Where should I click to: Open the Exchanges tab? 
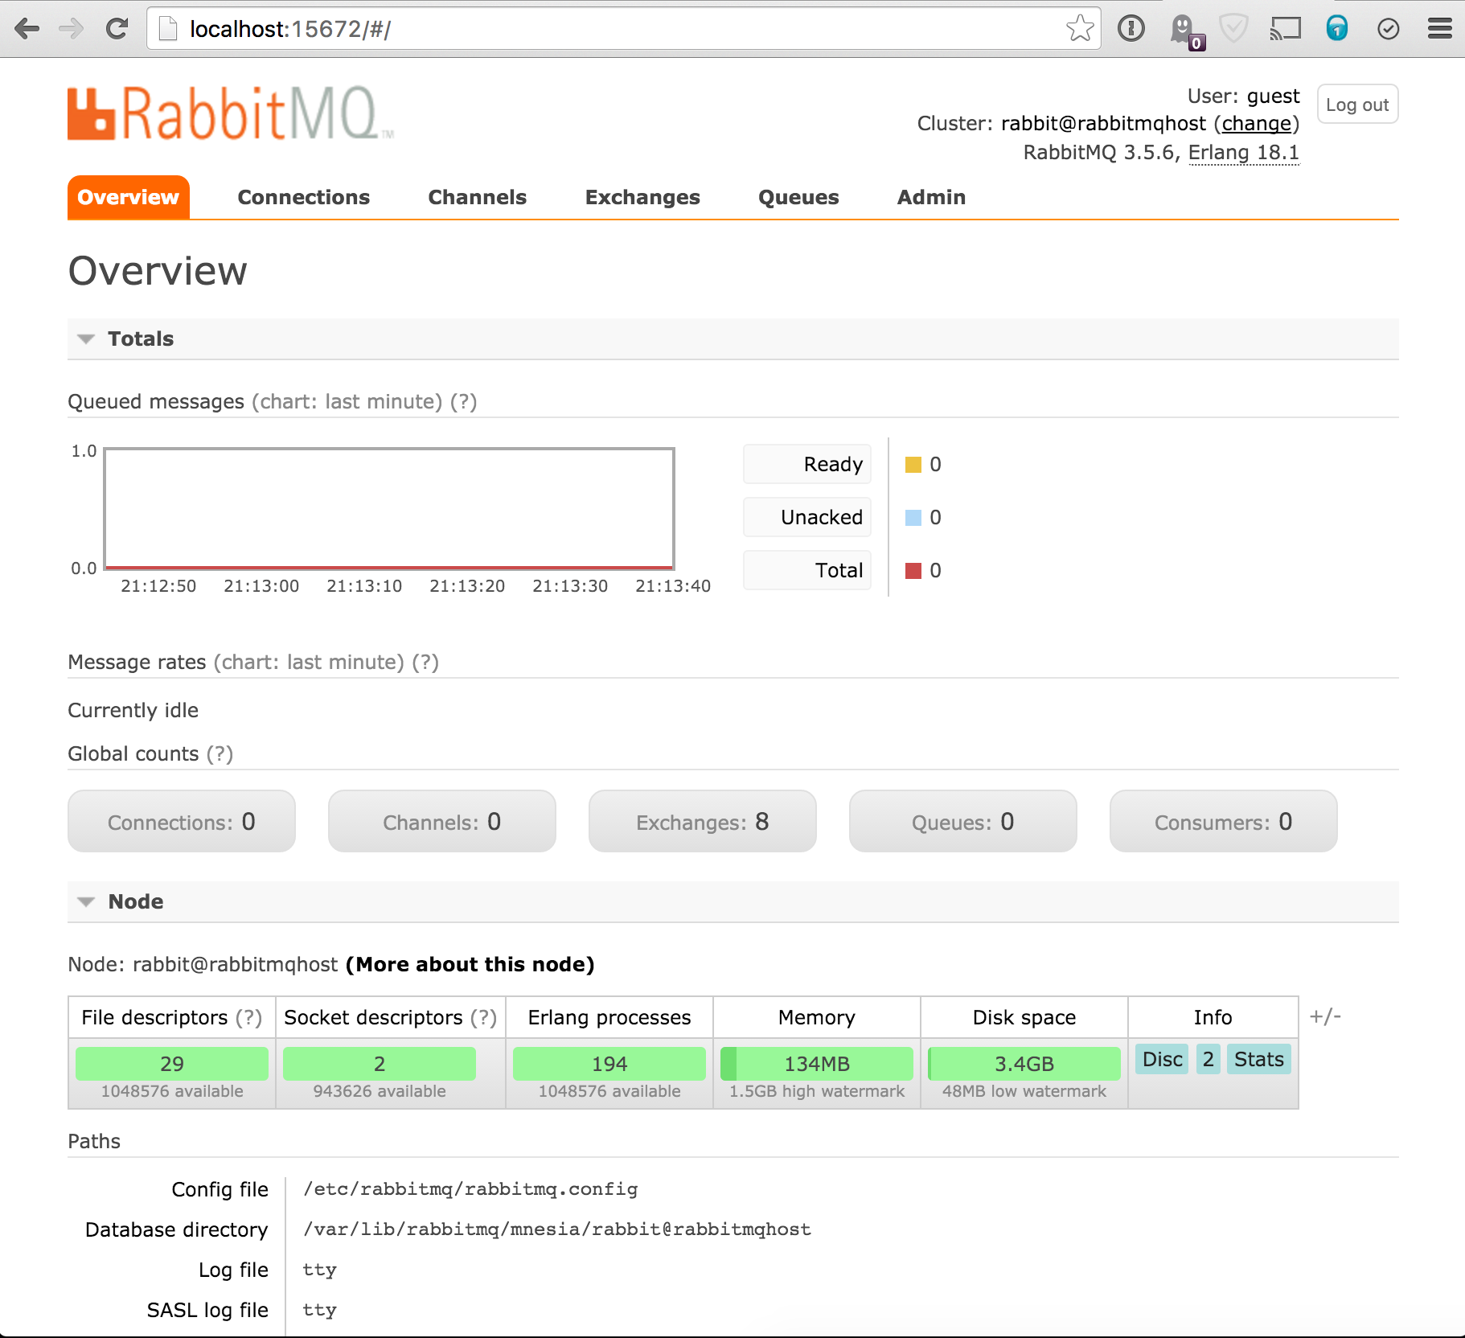tap(642, 197)
